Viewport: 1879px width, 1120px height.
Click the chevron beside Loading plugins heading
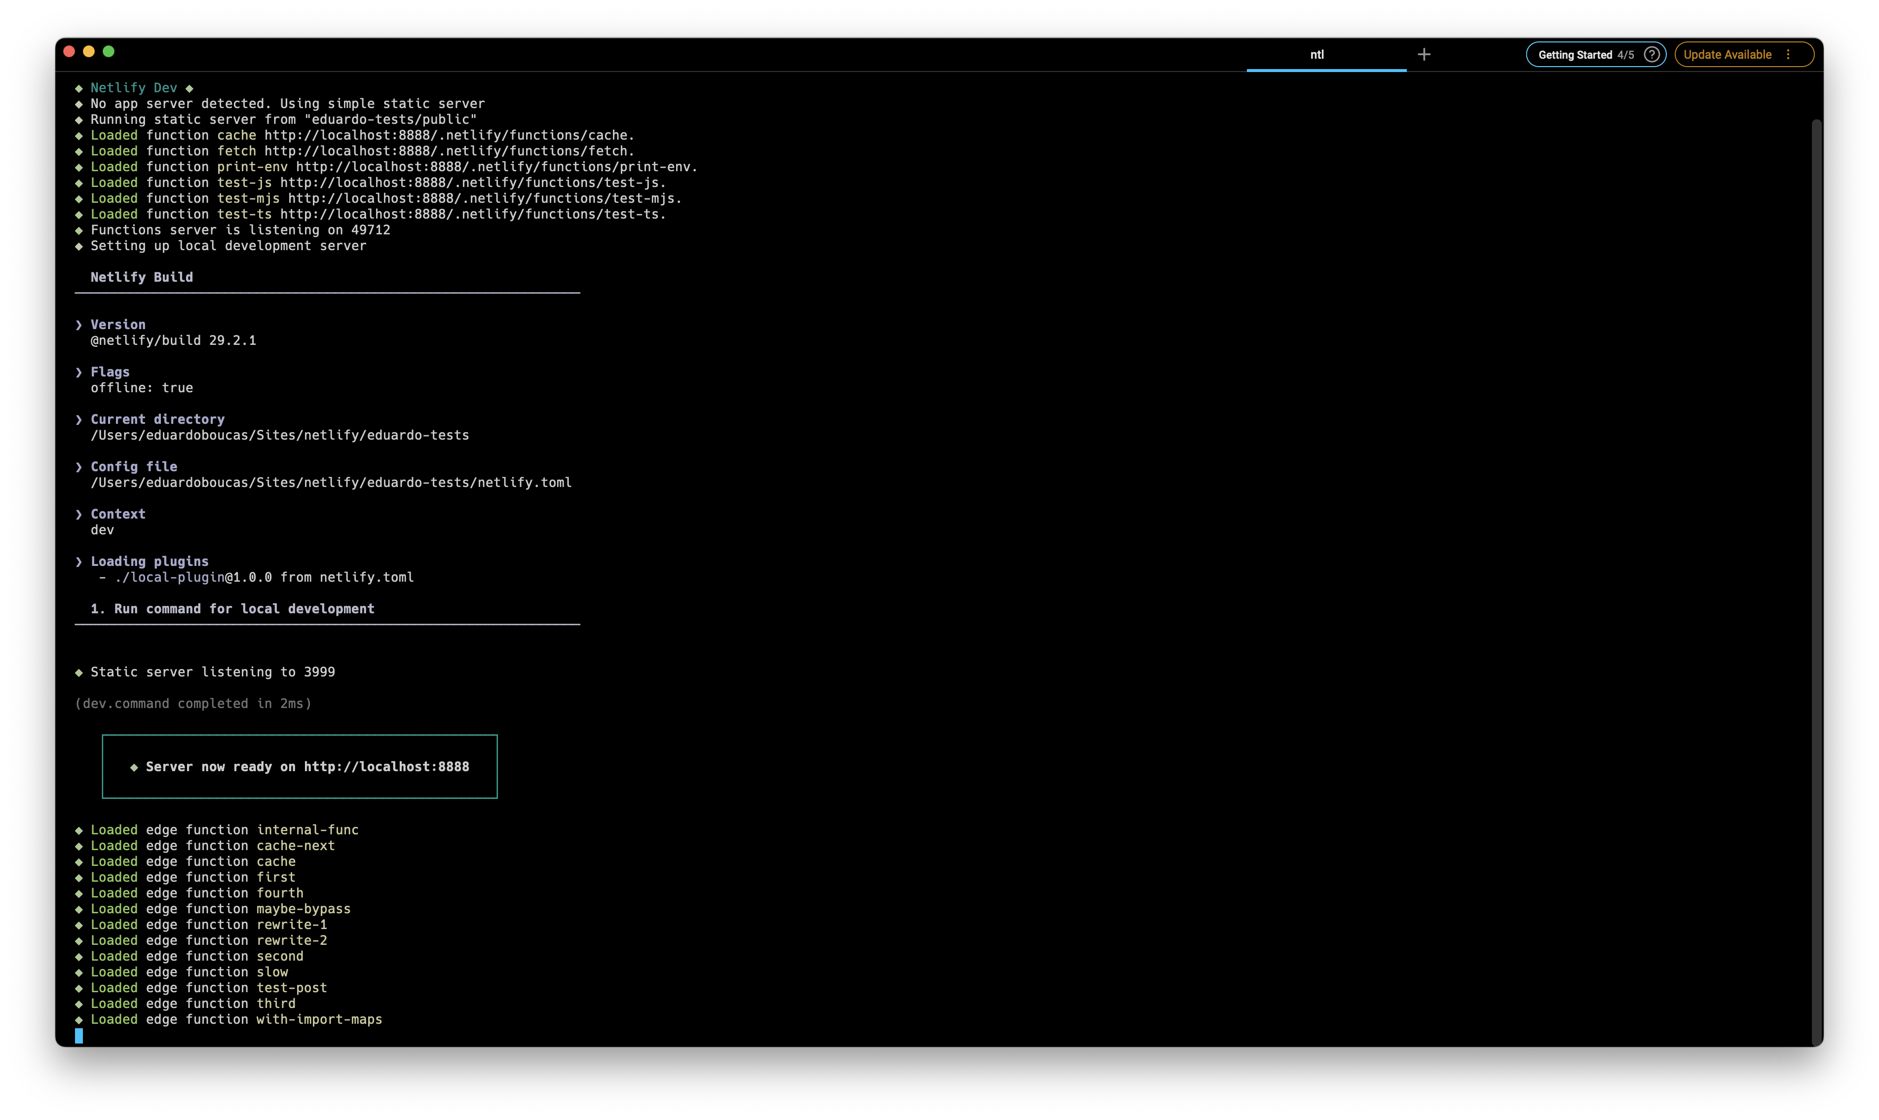pyautogui.click(x=78, y=562)
